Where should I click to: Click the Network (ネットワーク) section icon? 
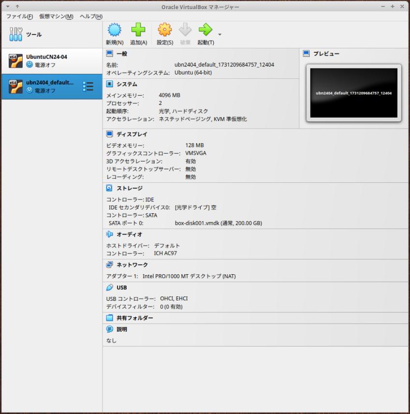110,265
